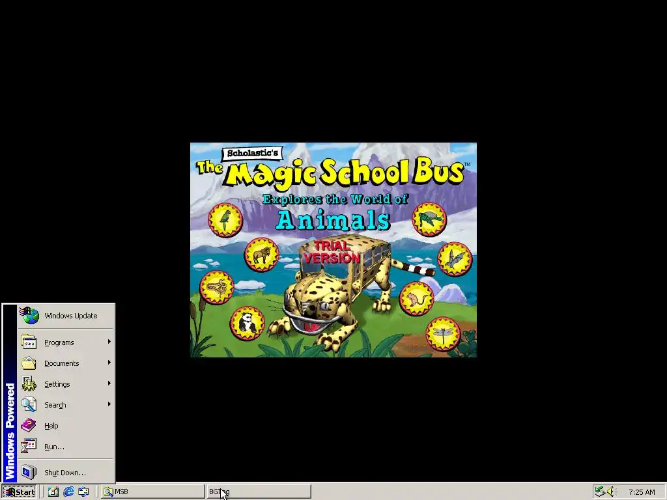Select the sea turtle medallion
The image size is (667, 500).
429,219
